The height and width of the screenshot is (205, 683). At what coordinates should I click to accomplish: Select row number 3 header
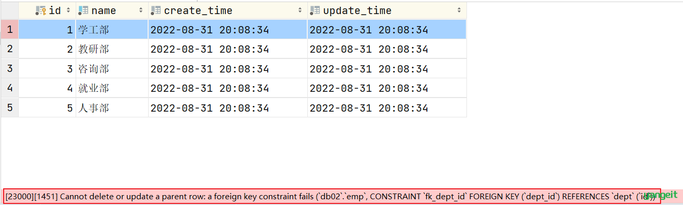pos(10,69)
